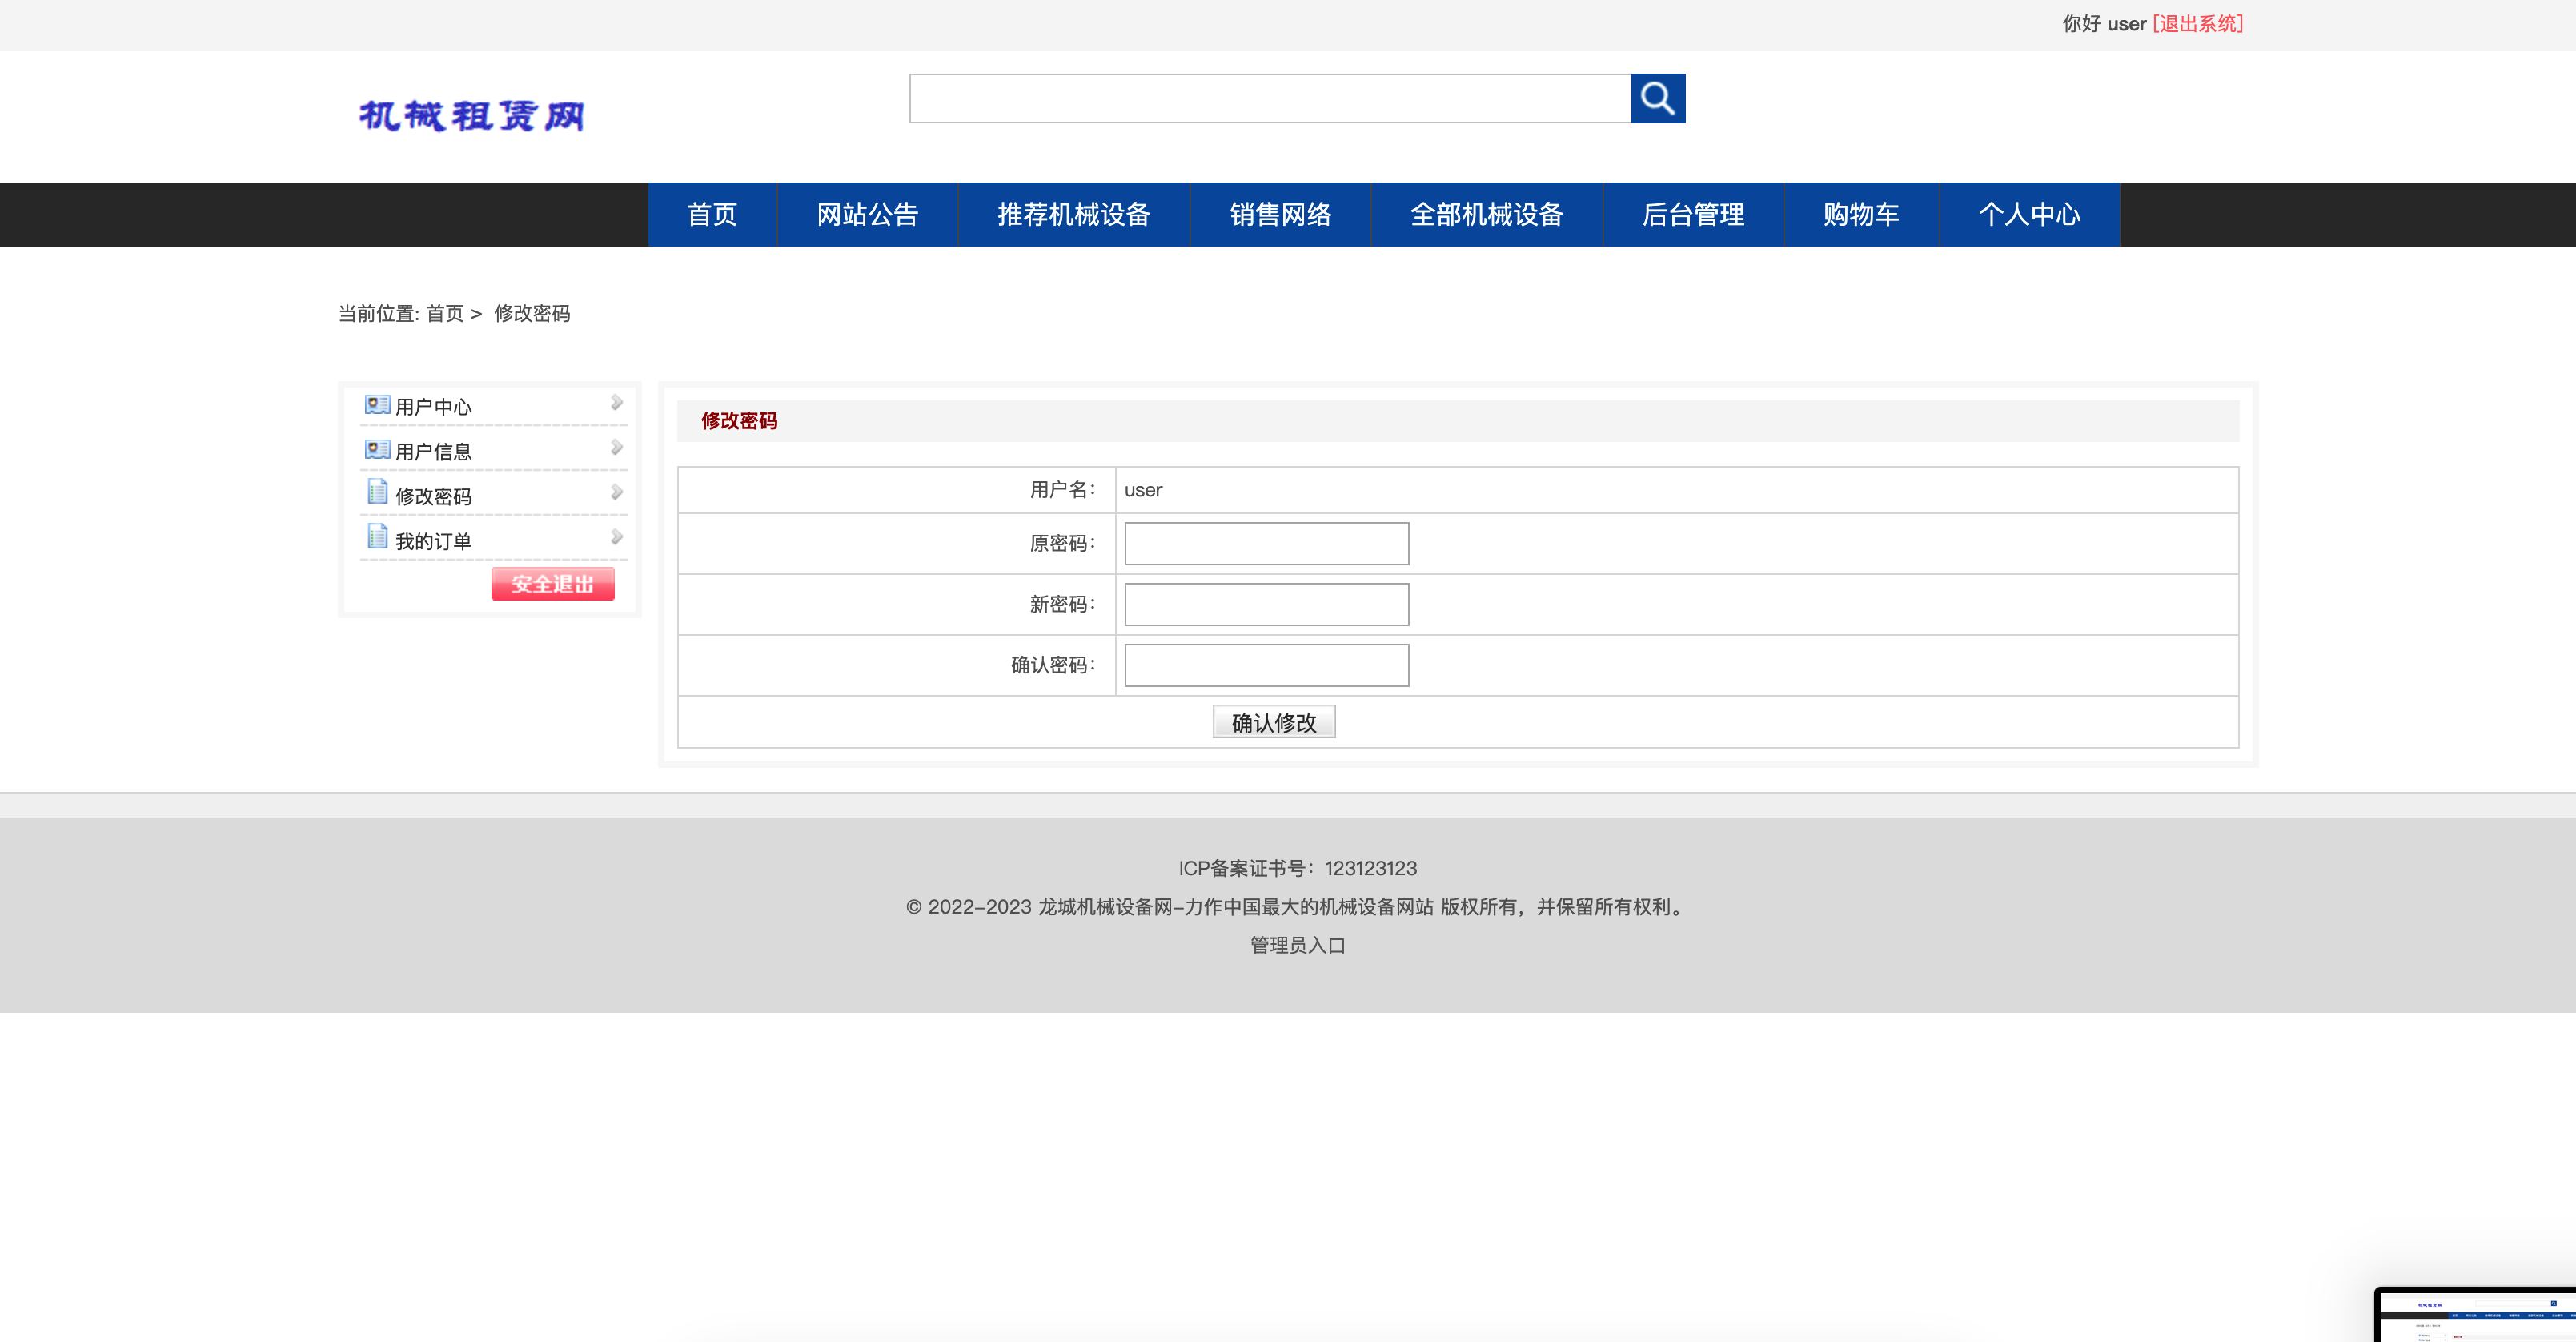2576x1342 pixels.
Task: Select the 个人中心 navigation tab
Action: [2029, 214]
